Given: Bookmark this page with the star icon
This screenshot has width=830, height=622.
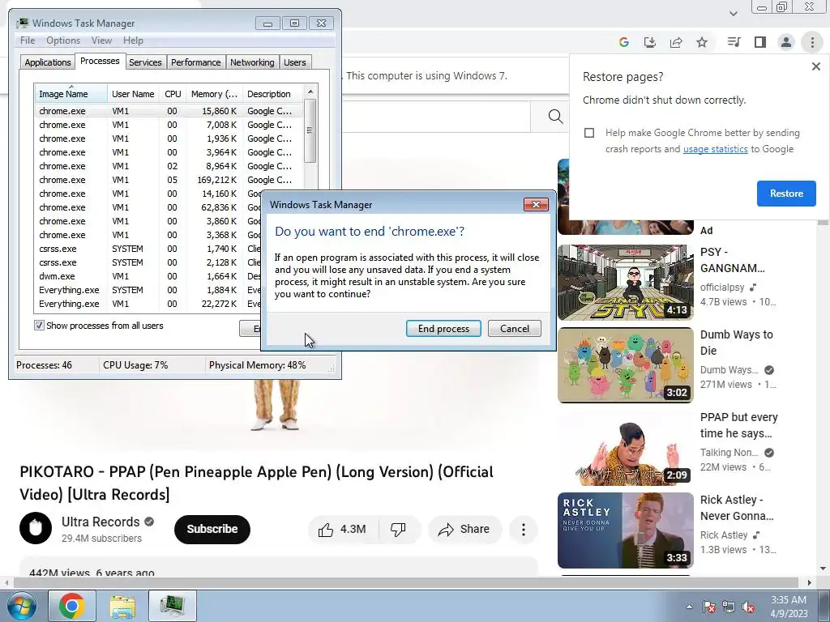Looking at the screenshot, I should [702, 42].
